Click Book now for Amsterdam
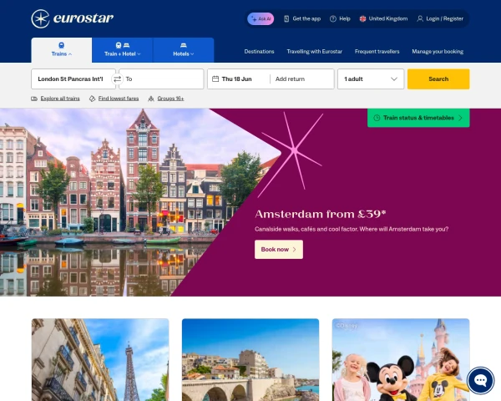 279,250
